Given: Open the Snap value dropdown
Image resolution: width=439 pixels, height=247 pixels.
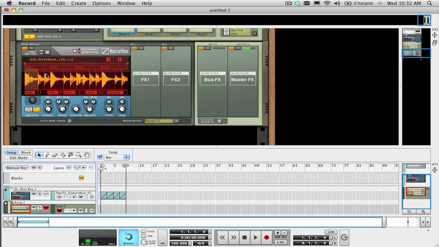Looking at the screenshot, I should (117, 157).
